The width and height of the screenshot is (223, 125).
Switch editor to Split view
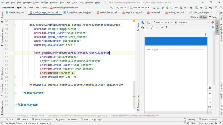pos(203,17)
